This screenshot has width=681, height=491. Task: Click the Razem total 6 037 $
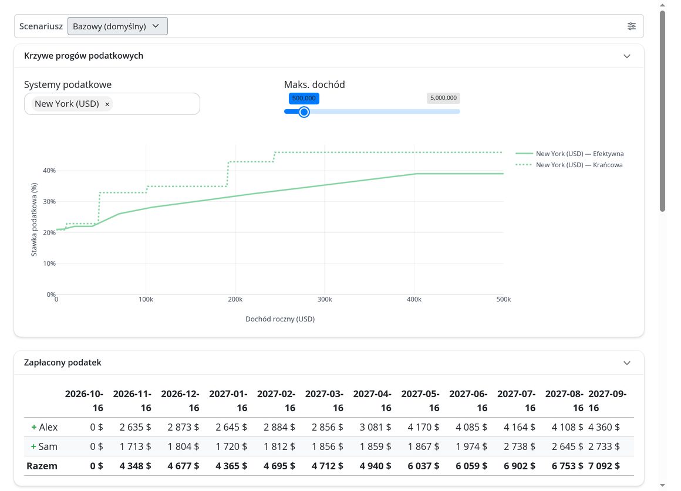tap(423, 466)
